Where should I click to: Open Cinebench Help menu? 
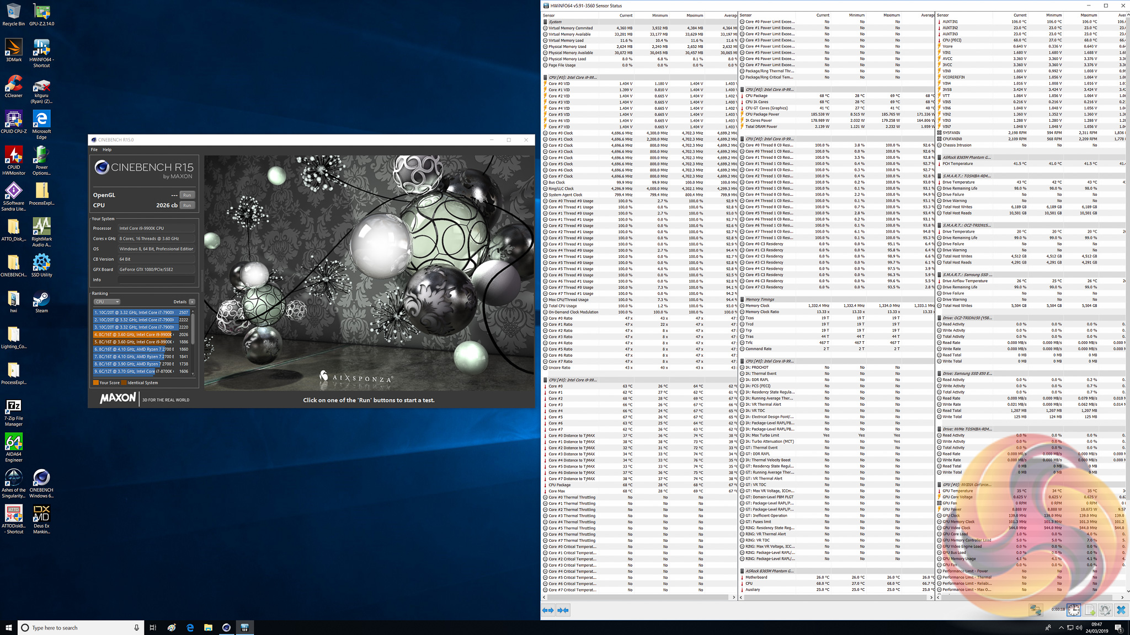107,149
